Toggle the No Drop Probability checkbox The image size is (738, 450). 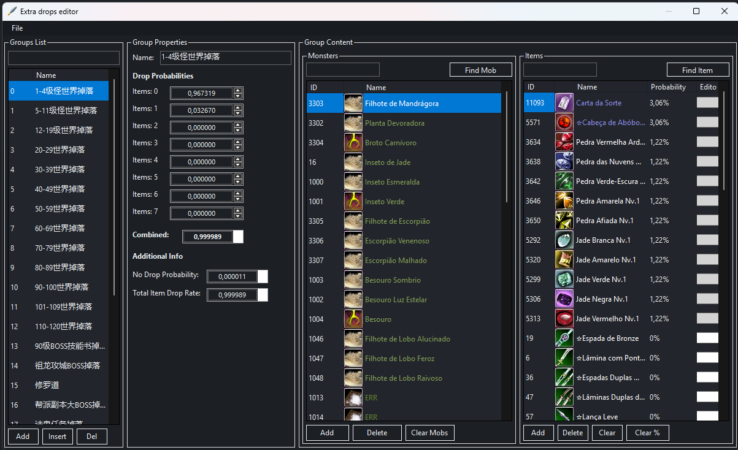tap(264, 276)
